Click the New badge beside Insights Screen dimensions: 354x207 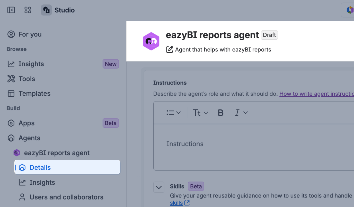pyautogui.click(x=111, y=64)
